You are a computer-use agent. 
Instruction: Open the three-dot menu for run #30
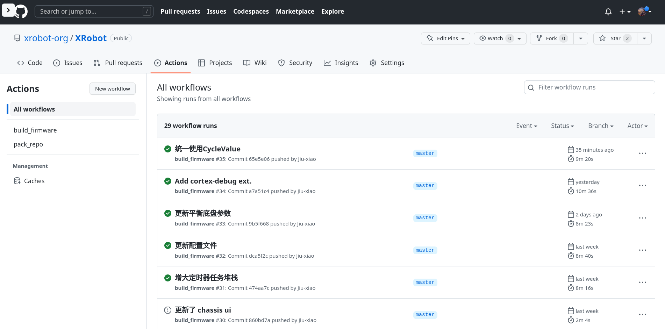[x=642, y=315]
